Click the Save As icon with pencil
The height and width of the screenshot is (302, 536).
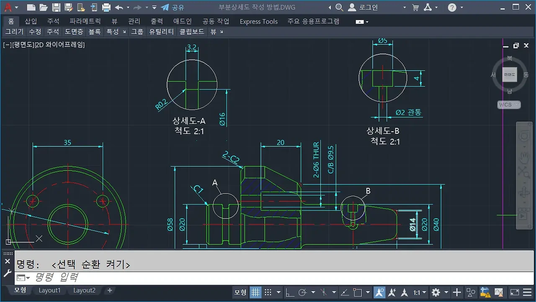click(69, 7)
